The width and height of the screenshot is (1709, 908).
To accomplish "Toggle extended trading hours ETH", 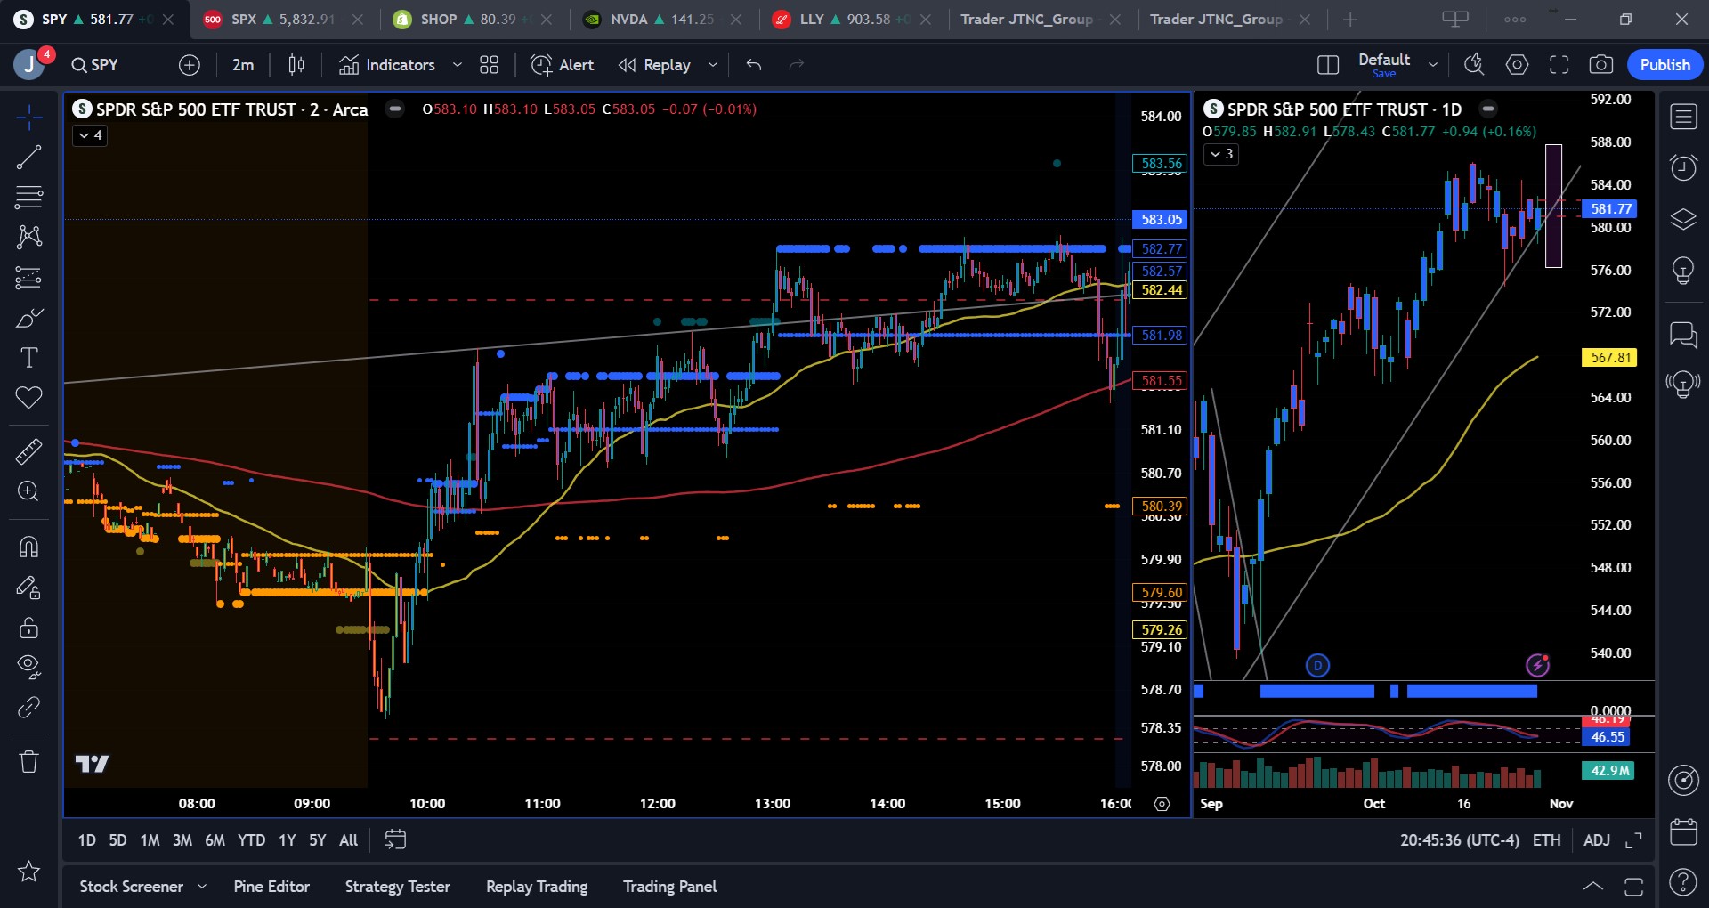I will point(1546,840).
